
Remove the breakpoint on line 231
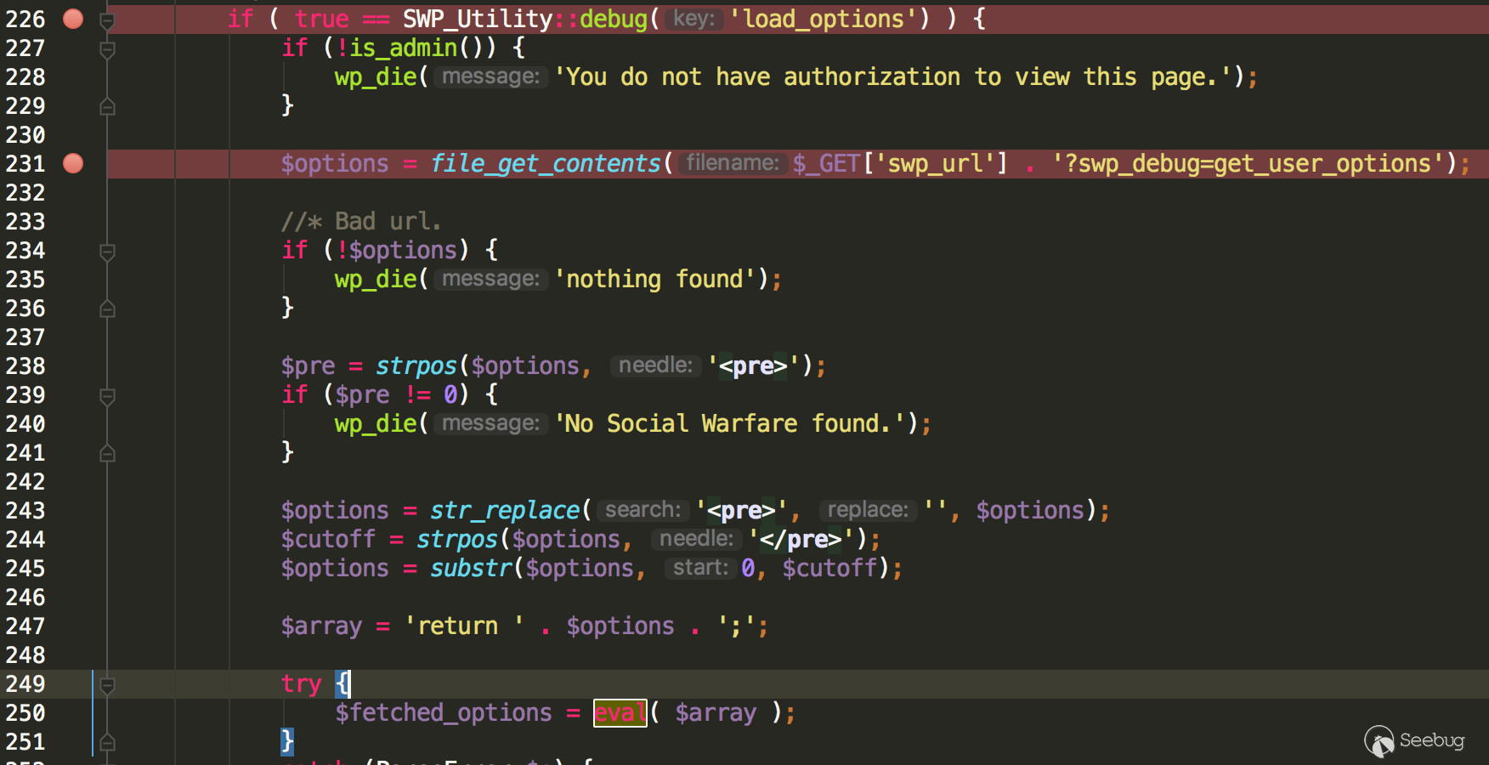pos(74,163)
